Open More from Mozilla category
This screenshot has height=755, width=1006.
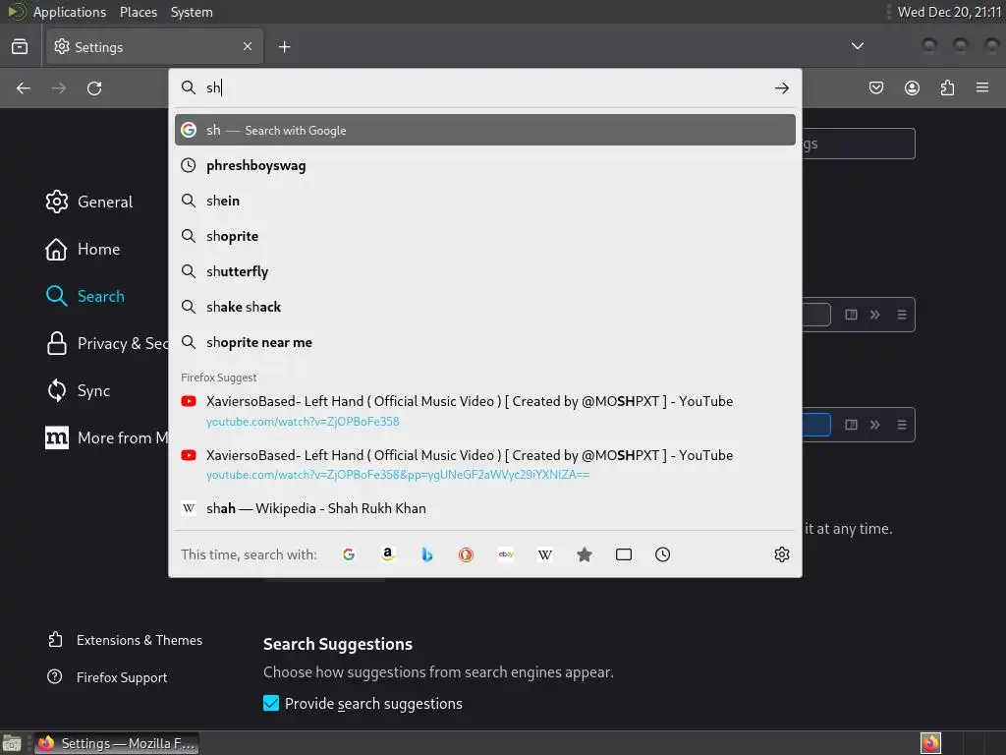[106, 437]
